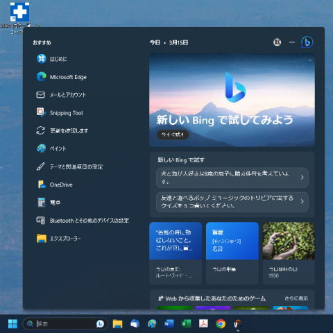Click the 新しい Bing で試す section heading
This screenshot has height=333, width=333.
click(x=181, y=160)
